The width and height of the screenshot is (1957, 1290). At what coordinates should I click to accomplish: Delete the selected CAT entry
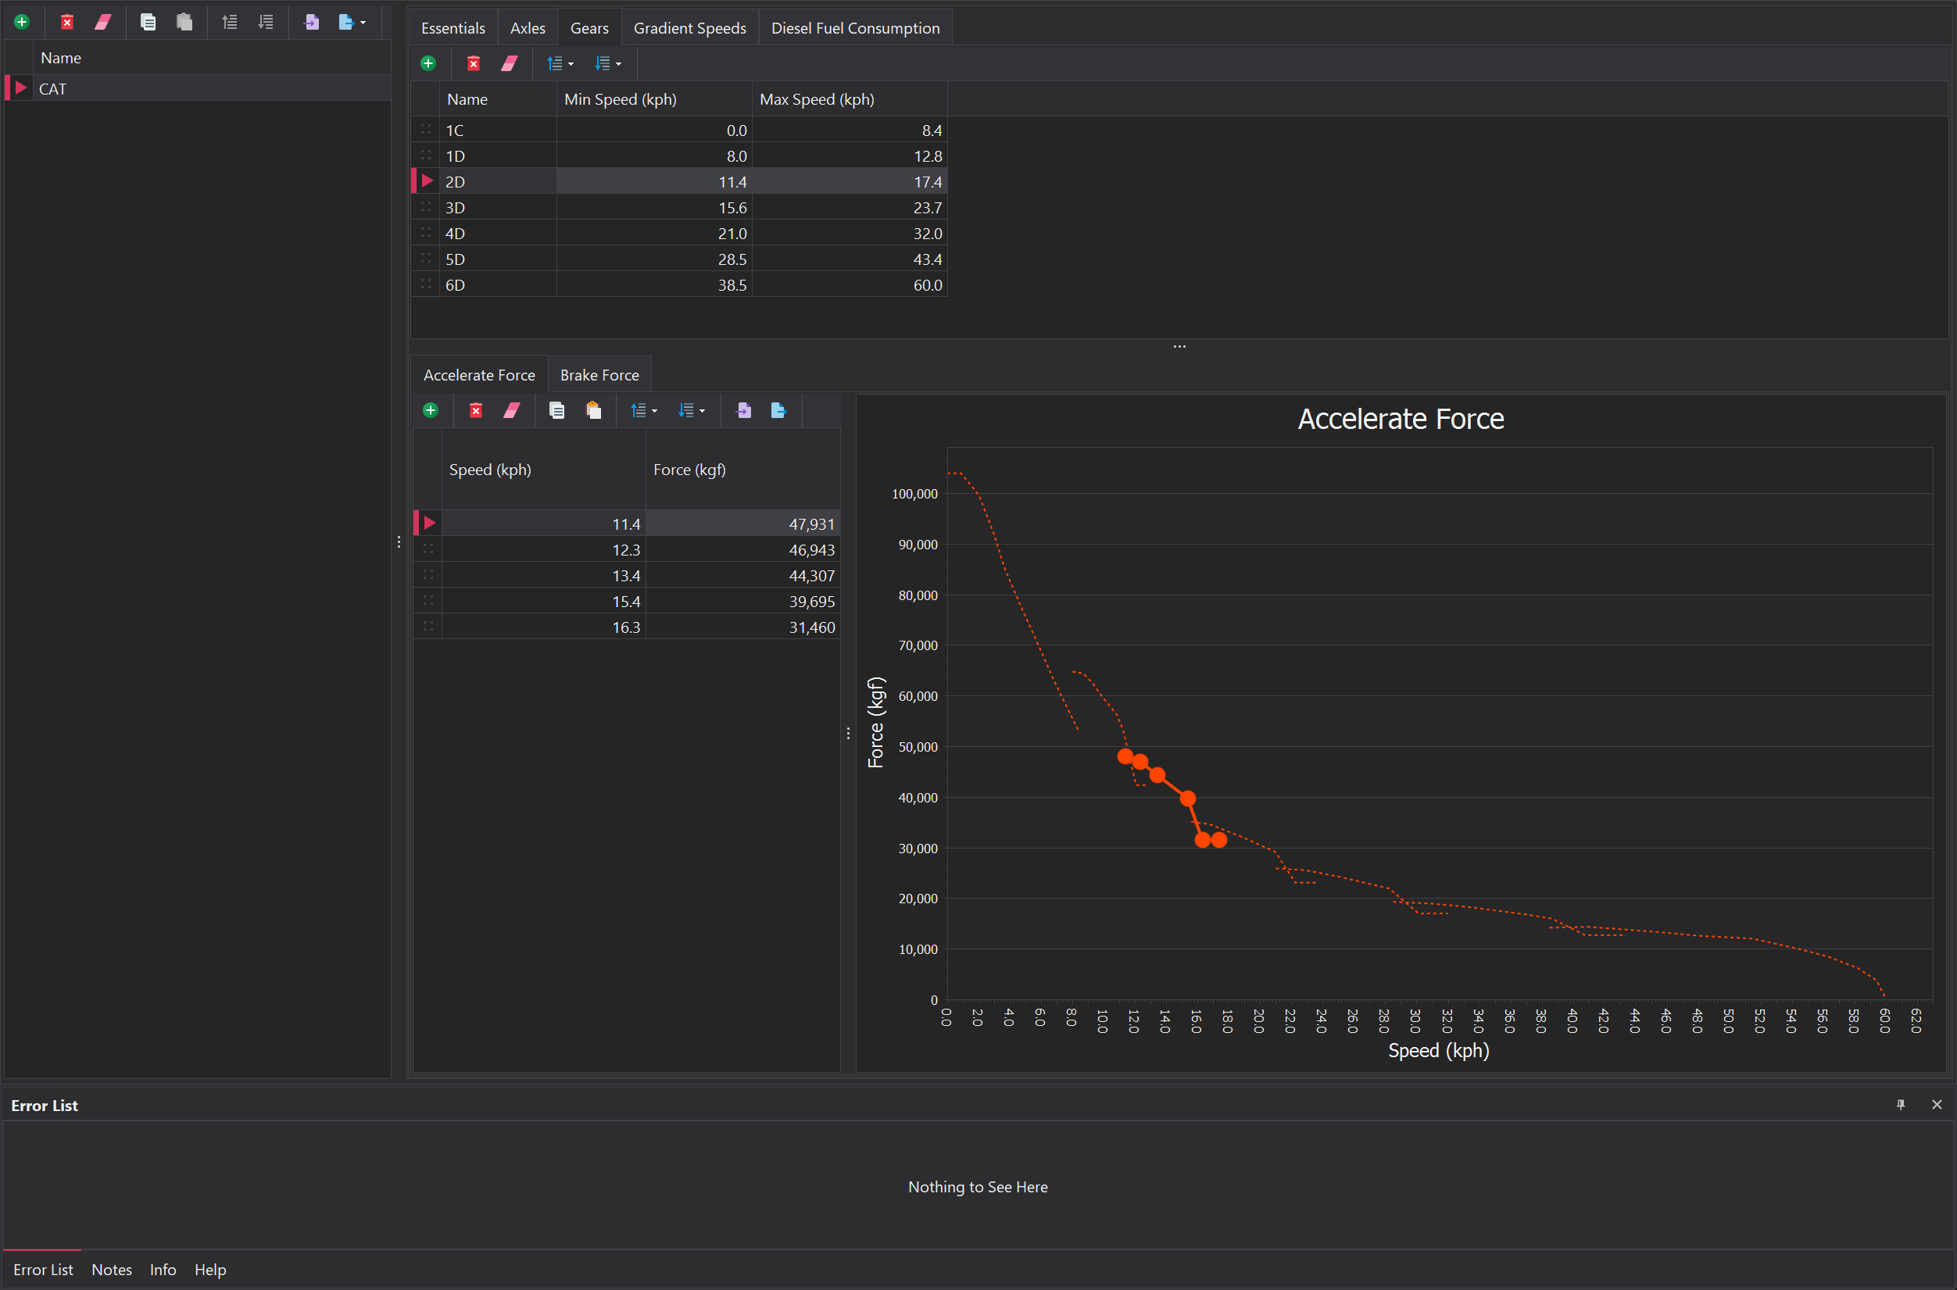click(x=67, y=22)
